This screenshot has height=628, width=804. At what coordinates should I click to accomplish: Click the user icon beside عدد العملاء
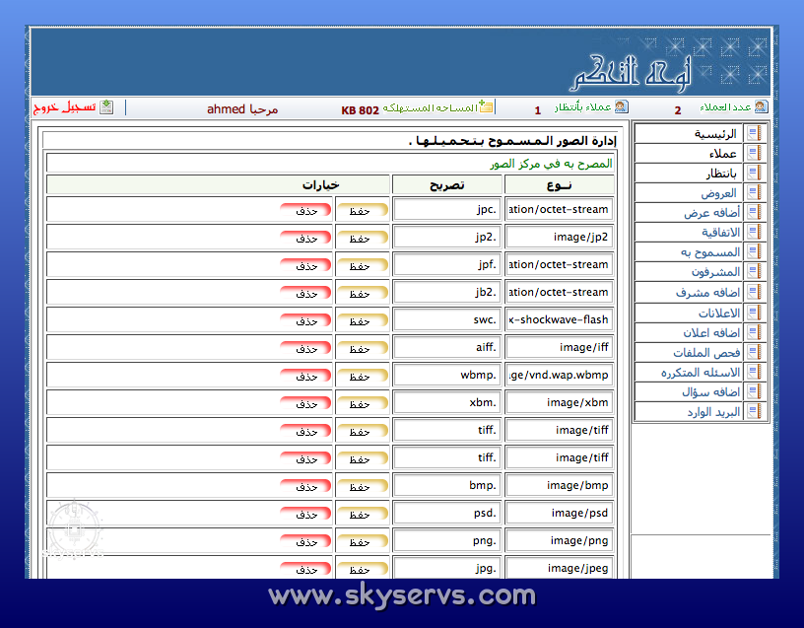(x=760, y=107)
